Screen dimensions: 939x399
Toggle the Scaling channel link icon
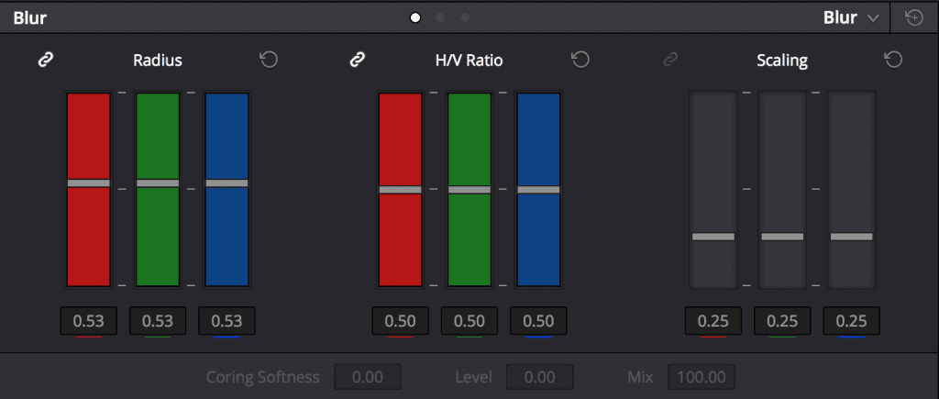pyautogui.click(x=670, y=61)
